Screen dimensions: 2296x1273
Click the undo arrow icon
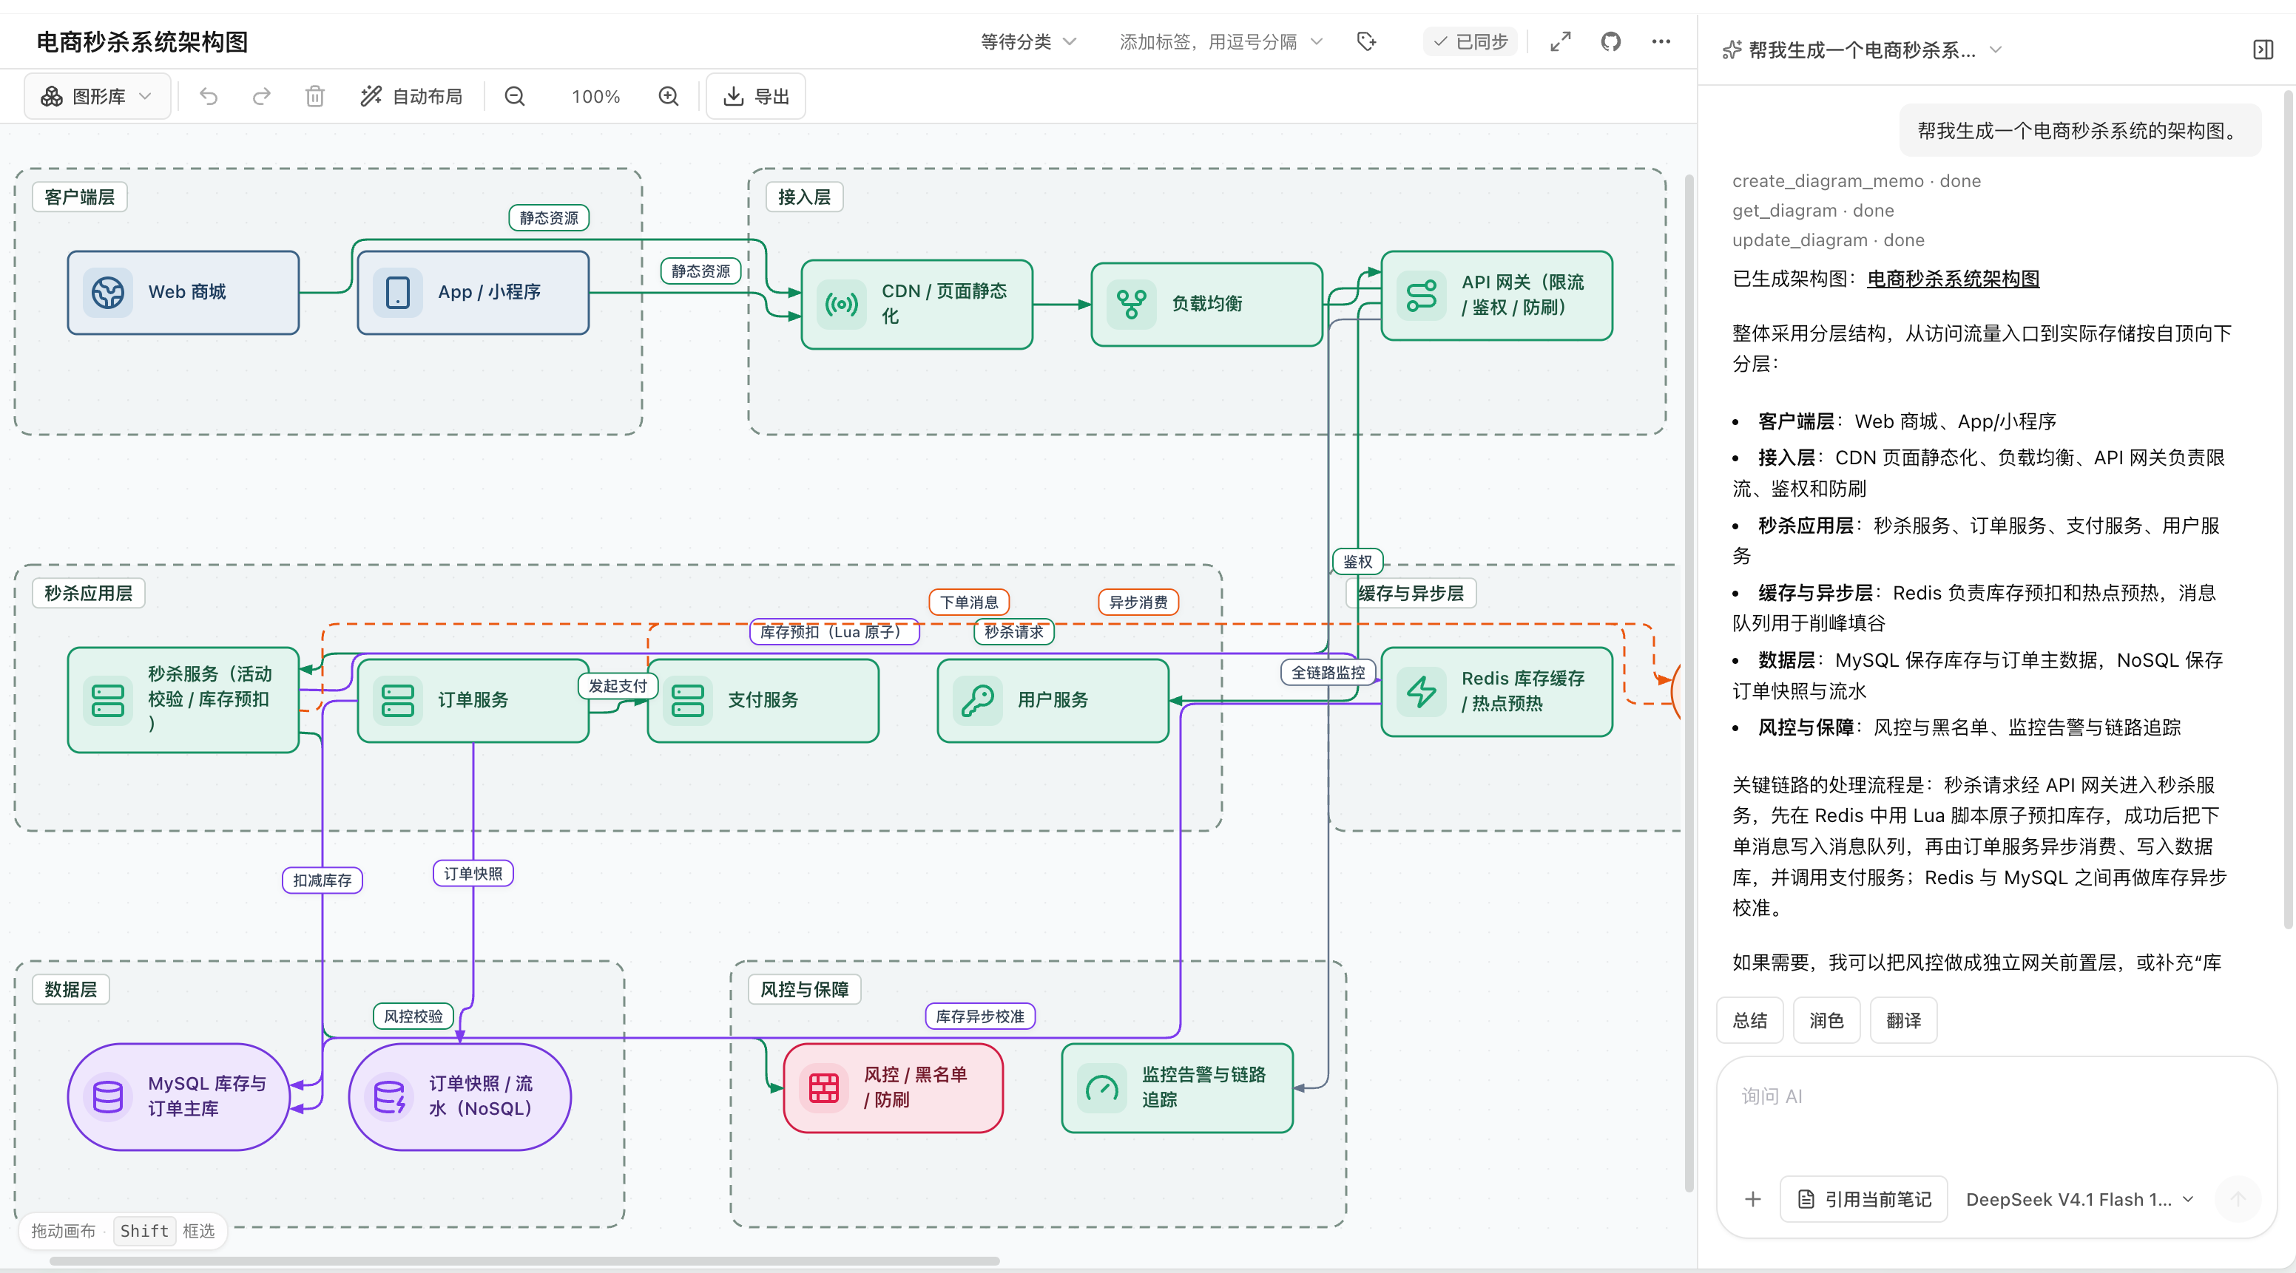(209, 96)
